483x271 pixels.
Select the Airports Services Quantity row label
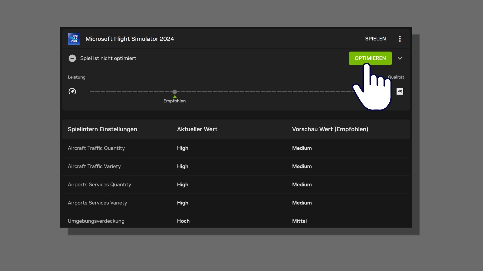99,185
